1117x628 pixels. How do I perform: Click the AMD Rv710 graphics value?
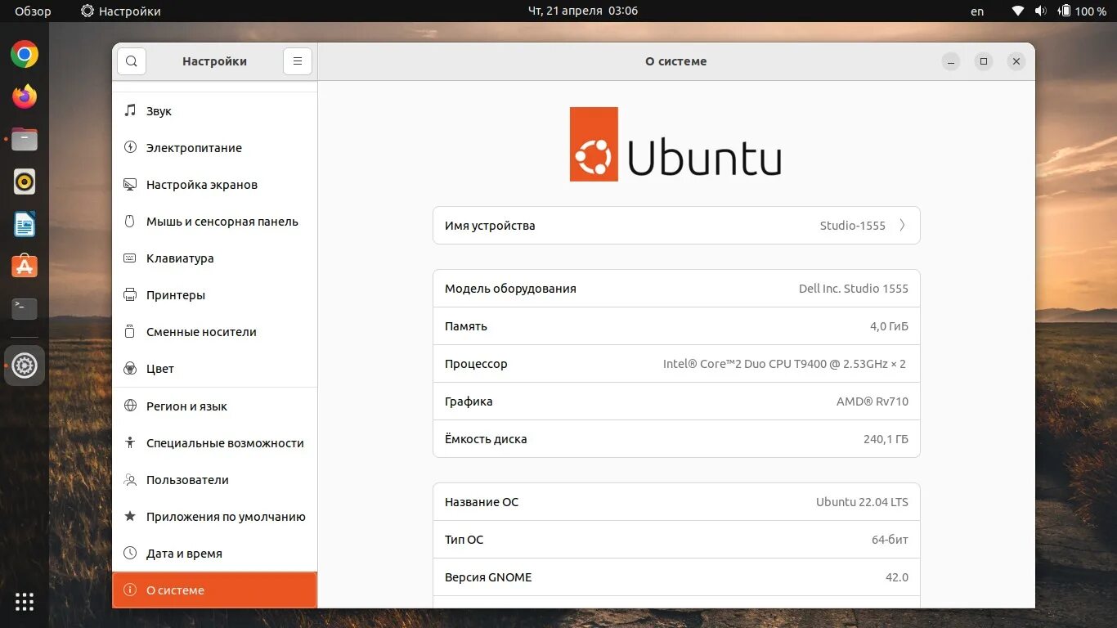[x=873, y=401]
